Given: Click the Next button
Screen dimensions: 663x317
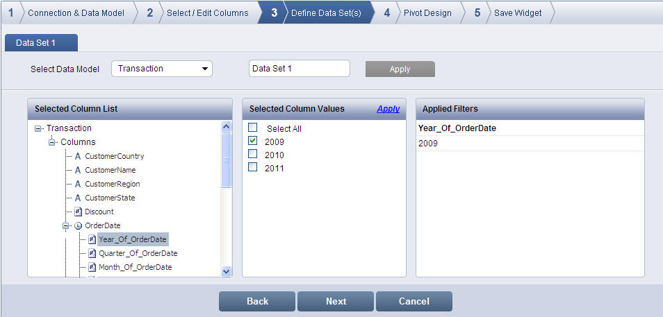Looking at the screenshot, I should 336,301.
